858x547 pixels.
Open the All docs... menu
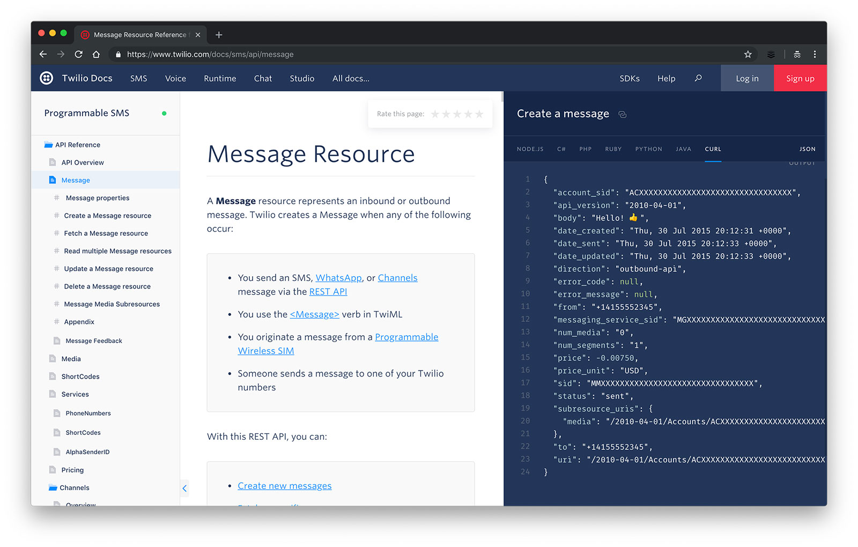(351, 78)
